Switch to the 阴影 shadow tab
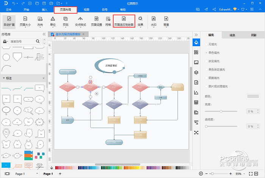The image size is (265, 178). coord(254,35)
